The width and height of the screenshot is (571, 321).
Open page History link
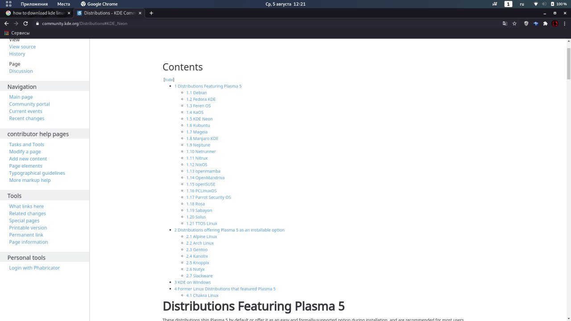tap(17, 54)
